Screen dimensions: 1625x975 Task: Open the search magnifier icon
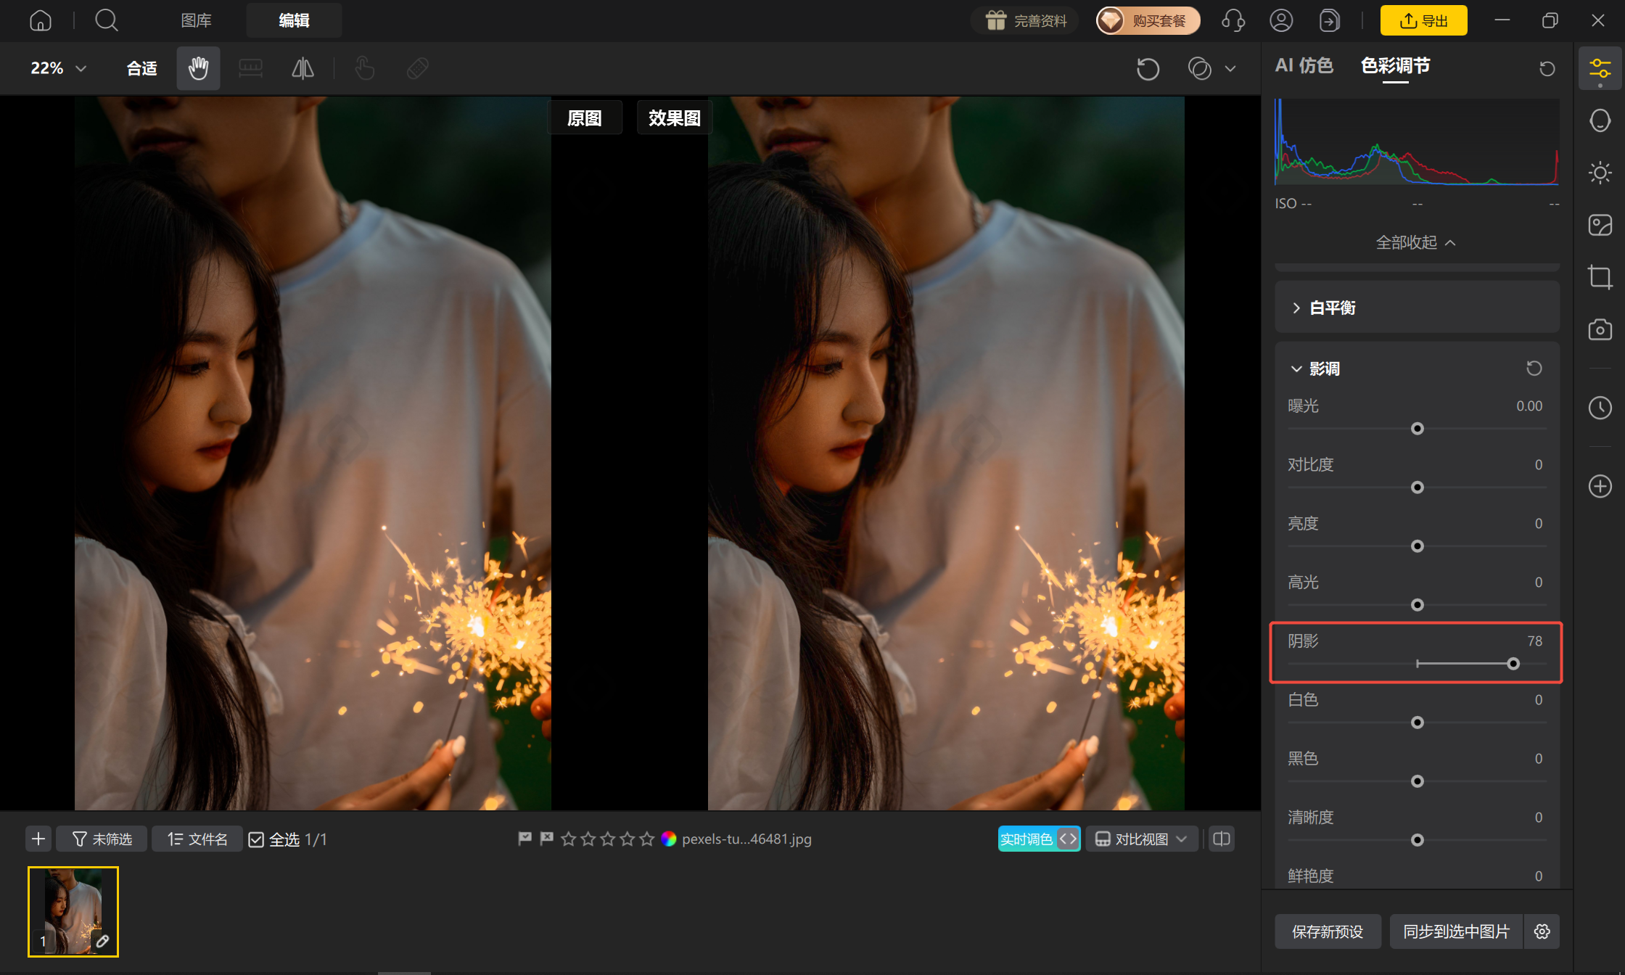click(106, 20)
